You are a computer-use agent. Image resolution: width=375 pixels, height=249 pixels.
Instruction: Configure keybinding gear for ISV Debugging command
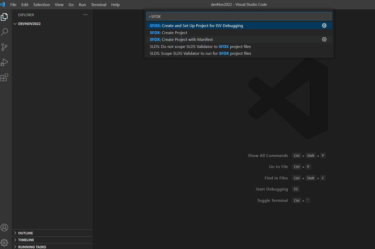(324, 25)
